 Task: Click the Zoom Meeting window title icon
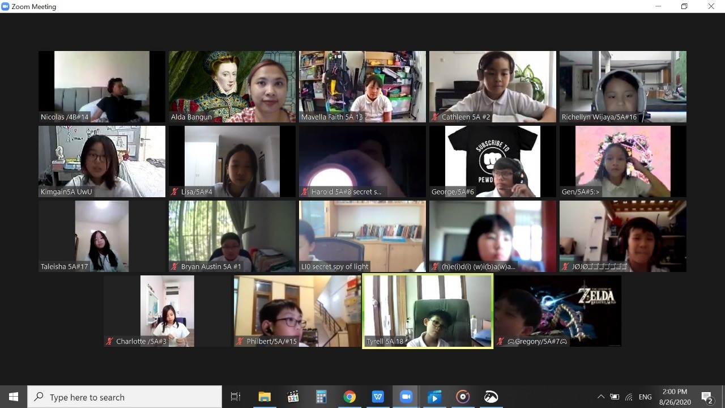[6, 7]
